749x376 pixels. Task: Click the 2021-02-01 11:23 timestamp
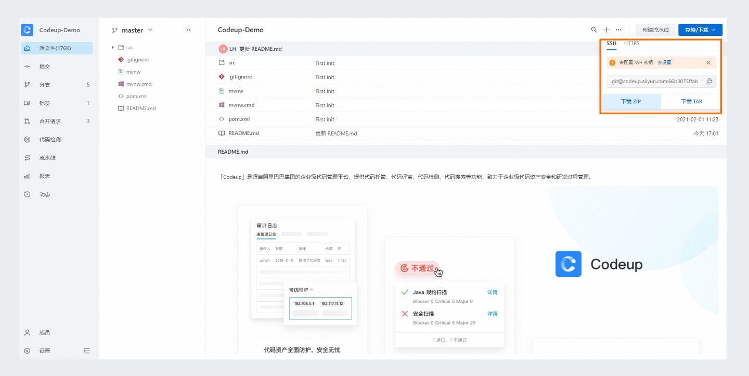click(698, 119)
